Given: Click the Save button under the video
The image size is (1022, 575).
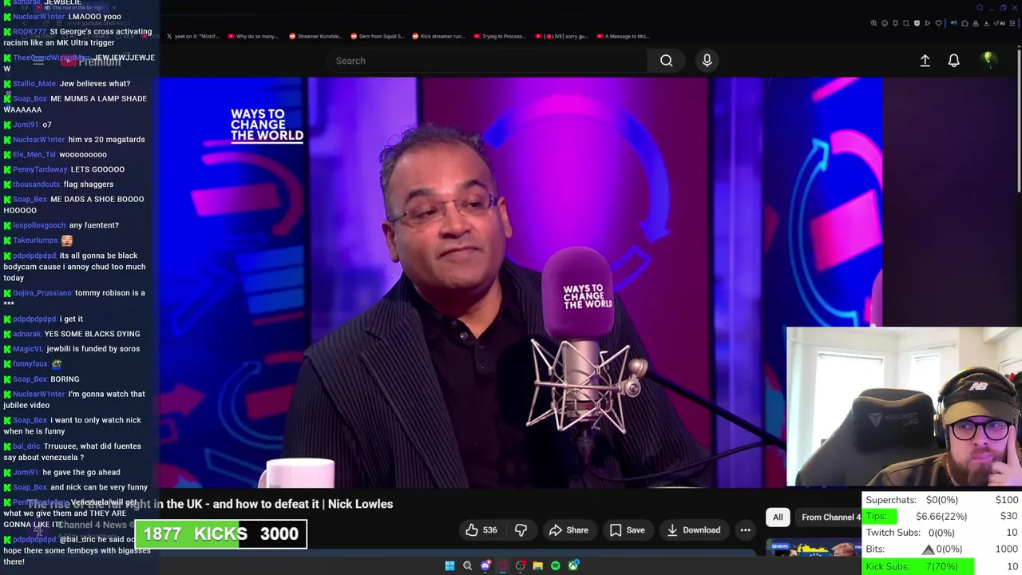Looking at the screenshot, I should (x=627, y=530).
